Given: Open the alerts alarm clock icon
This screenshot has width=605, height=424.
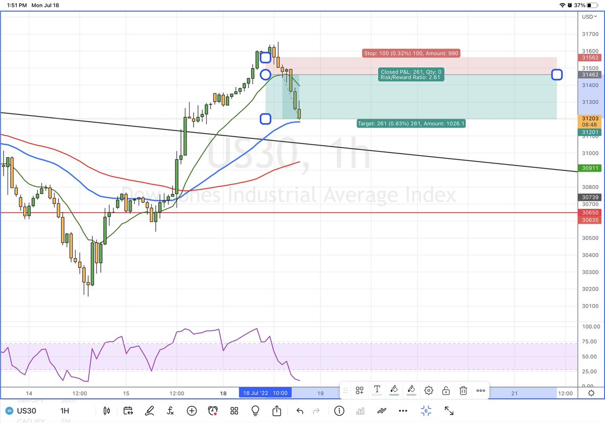Looking at the screenshot, I should [213, 411].
